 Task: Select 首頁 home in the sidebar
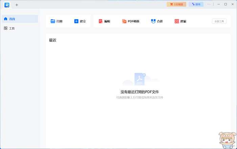tap(20, 19)
